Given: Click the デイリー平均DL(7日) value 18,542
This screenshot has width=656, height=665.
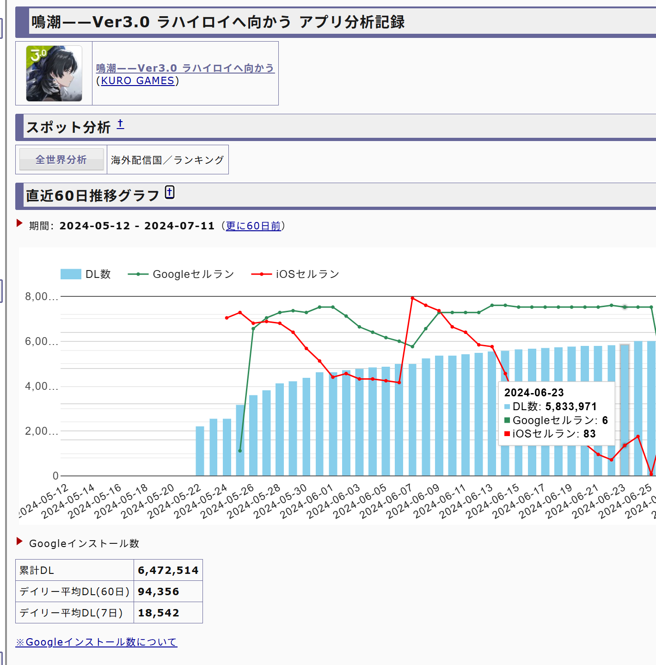Looking at the screenshot, I should tap(159, 613).
